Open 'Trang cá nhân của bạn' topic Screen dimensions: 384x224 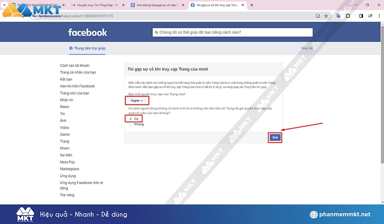coord(78,72)
